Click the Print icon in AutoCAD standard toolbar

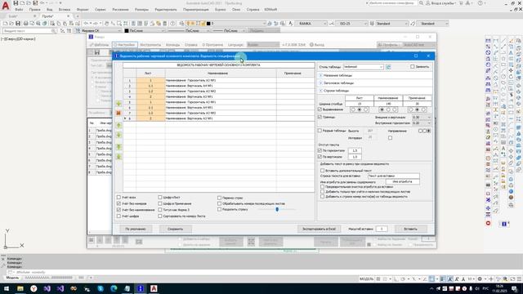tap(25, 24)
